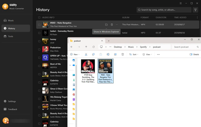Screen dimensions: 201x127
Task: Click the history search field
Action: click(164, 10)
